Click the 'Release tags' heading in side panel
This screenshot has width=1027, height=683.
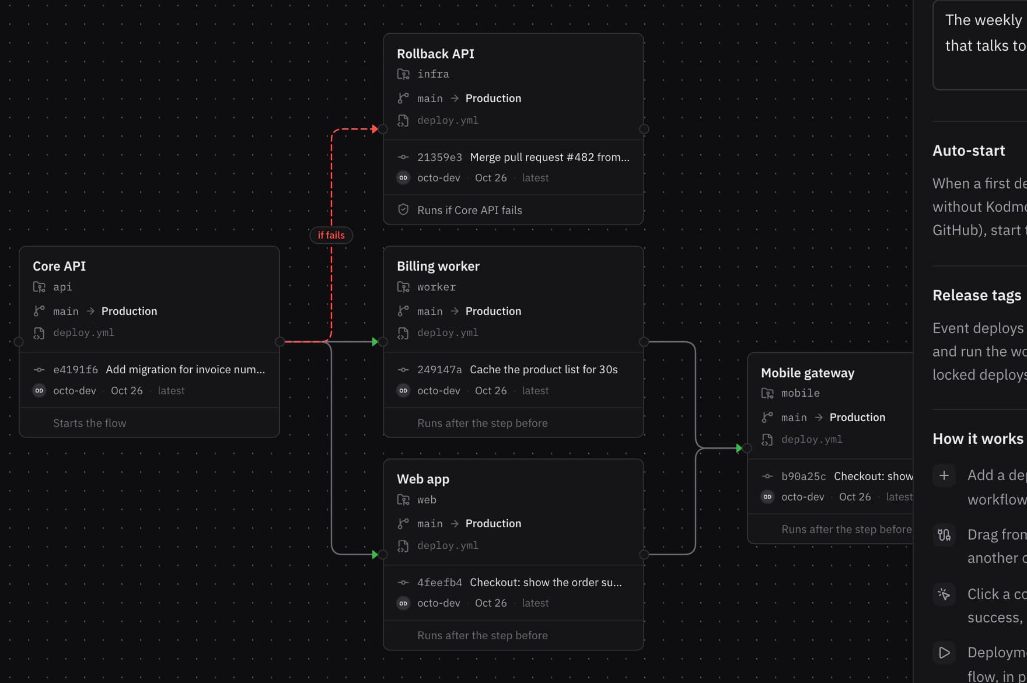pyautogui.click(x=977, y=295)
